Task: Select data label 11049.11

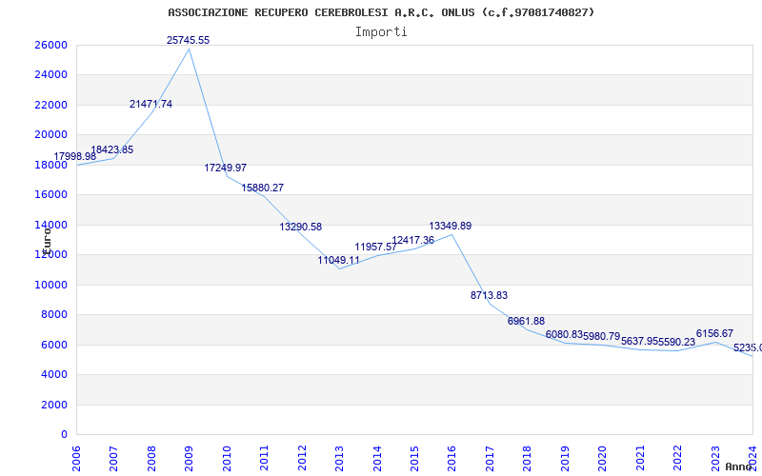Action: 339,260
